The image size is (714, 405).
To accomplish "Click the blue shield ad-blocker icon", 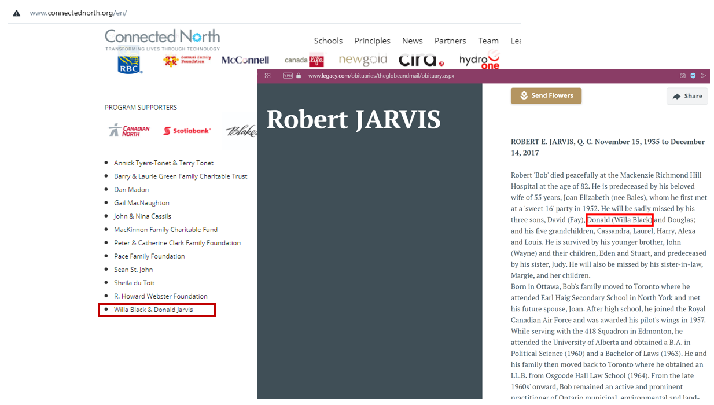I will 693,76.
